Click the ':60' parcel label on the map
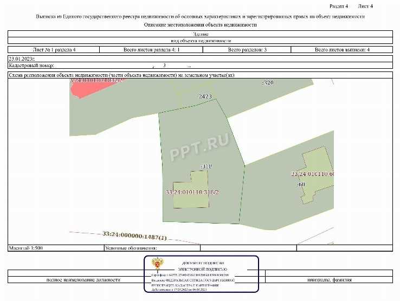This screenshot has height=301, width=400. [301, 184]
